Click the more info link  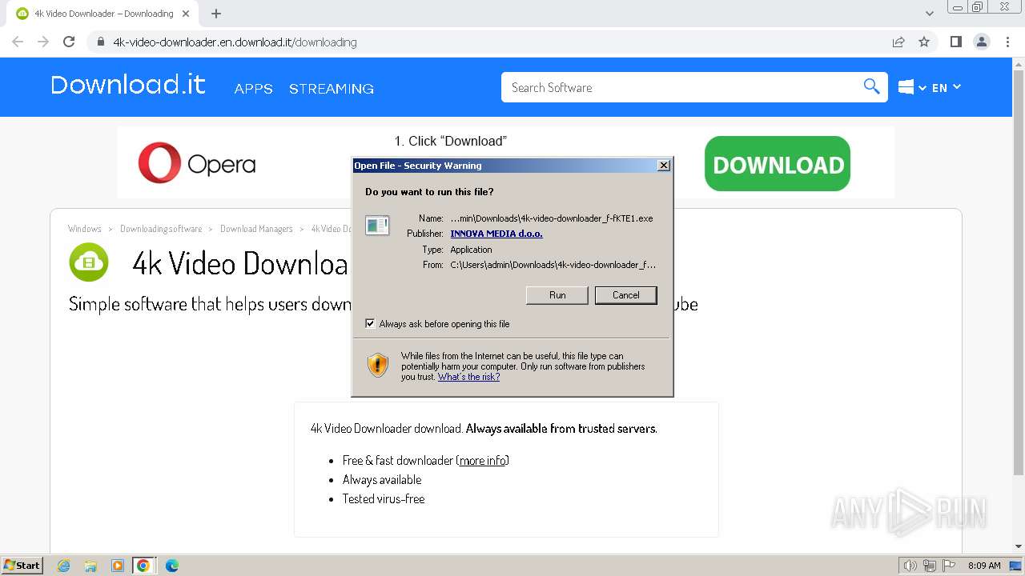483,461
